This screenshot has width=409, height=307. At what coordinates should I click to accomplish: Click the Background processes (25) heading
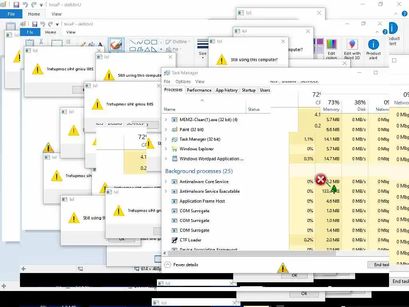pyautogui.click(x=199, y=171)
